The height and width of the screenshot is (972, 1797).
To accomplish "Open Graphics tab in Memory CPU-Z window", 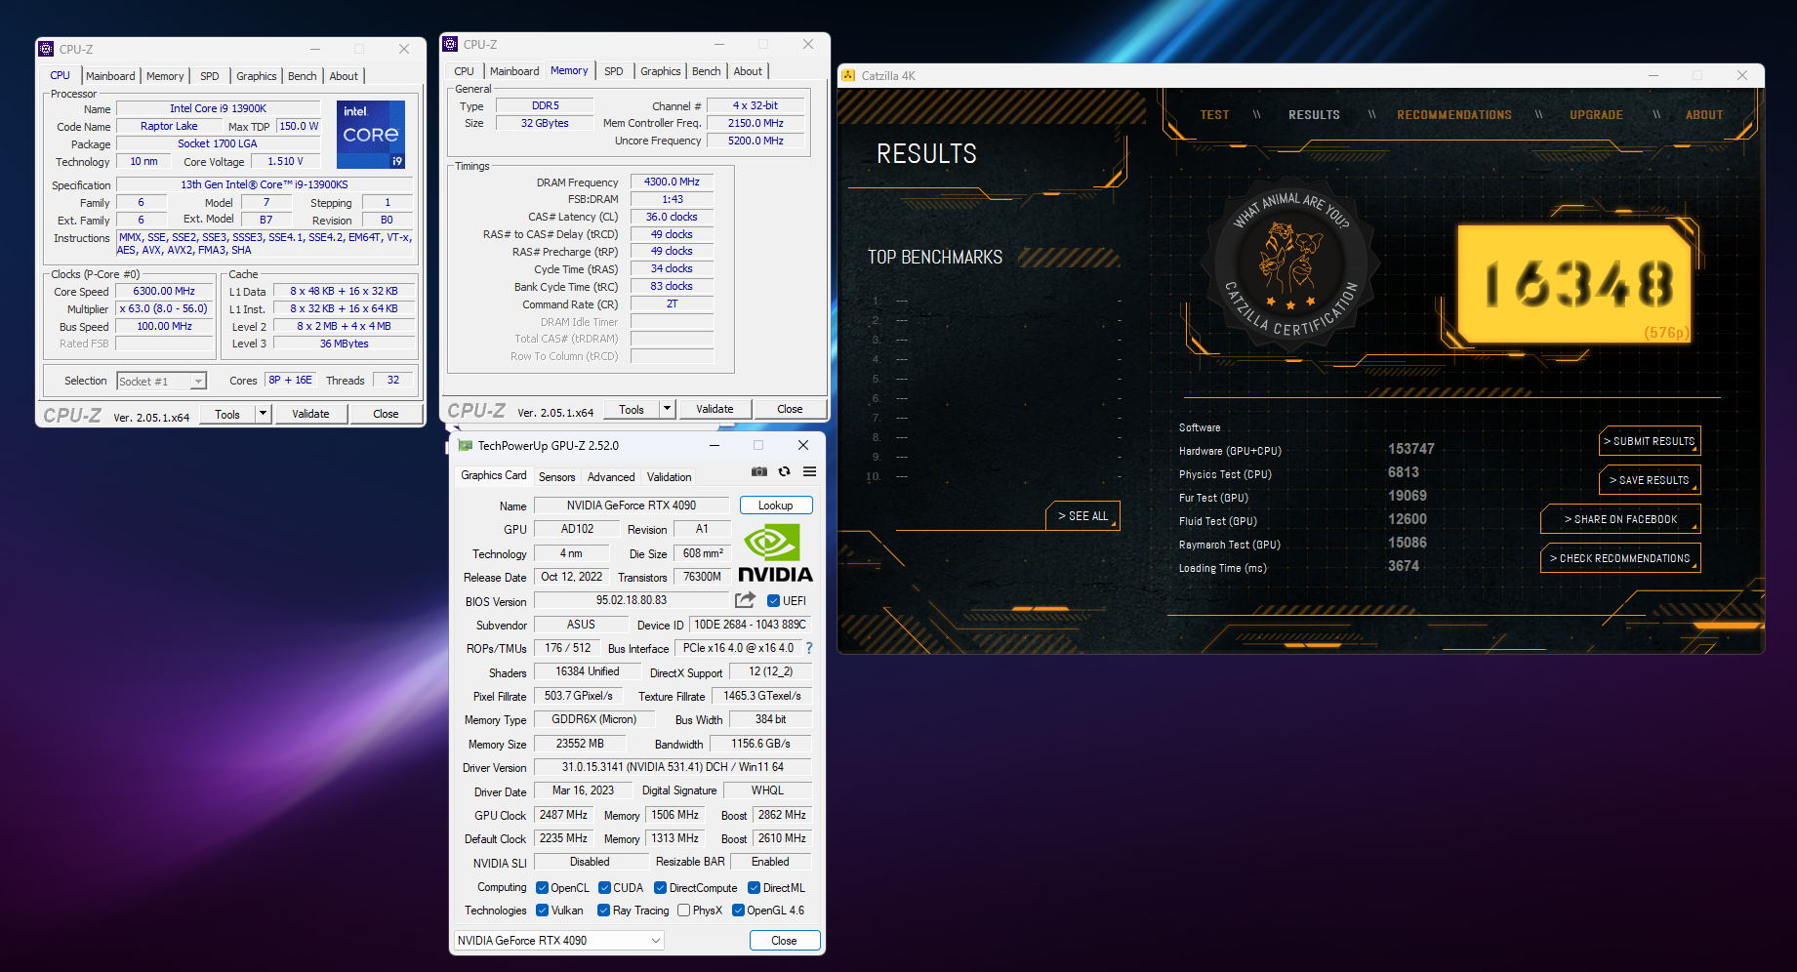I will [x=661, y=71].
